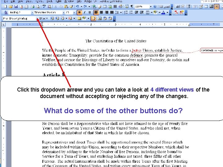This screenshot has width=223, height=167.
Task: Insert a hyperlink with the globe icon
Action: pos(94,6)
